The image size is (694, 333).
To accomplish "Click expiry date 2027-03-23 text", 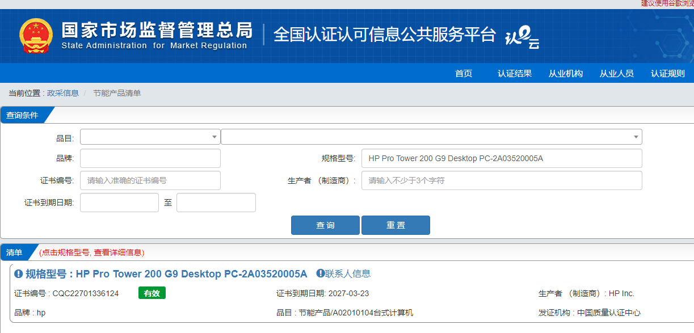I will click(348, 293).
